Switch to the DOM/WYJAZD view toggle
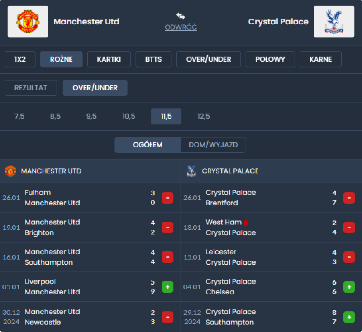The width and height of the screenshot is (362, 332). coord(213,145)
